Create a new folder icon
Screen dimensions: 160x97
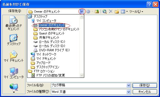tap(117, 12)
